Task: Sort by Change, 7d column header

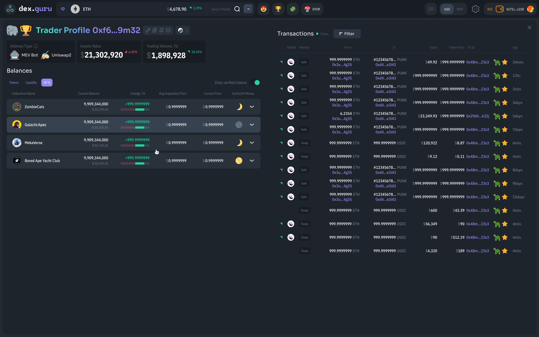Action: (138, 94)
